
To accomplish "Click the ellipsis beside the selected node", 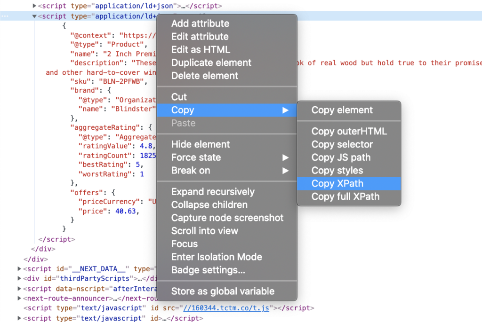I will coord(5,16).
